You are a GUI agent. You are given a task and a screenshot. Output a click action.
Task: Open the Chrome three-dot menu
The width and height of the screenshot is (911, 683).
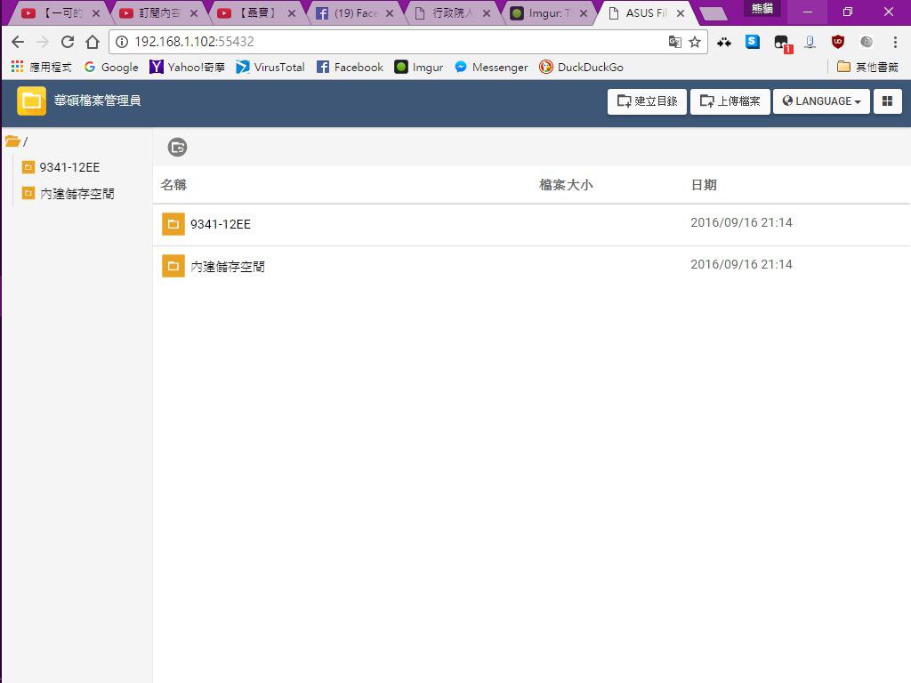tap(894, 42)
